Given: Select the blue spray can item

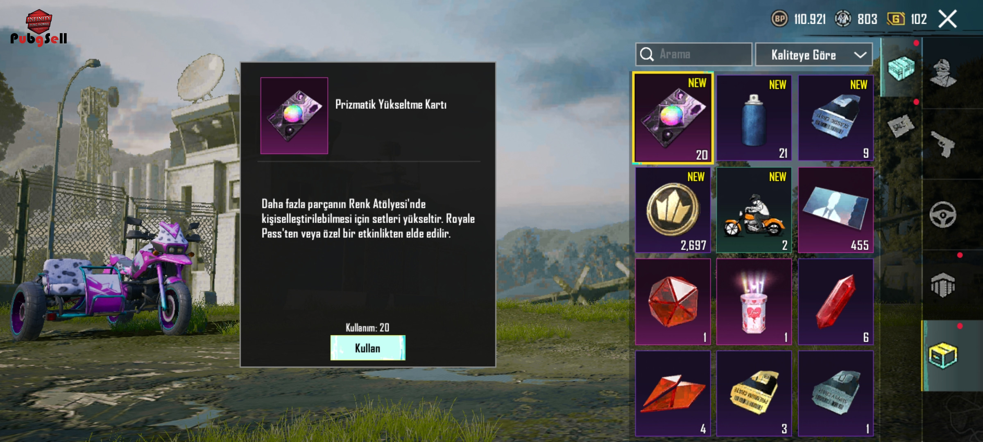Looking at the screenshot, I should pyautogui.click(x=754, y=118).
